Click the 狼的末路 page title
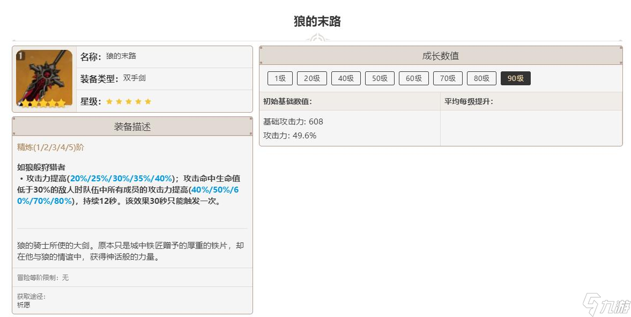Image resolution: width=631 pixels, height=317 pixels. [317, 21]
